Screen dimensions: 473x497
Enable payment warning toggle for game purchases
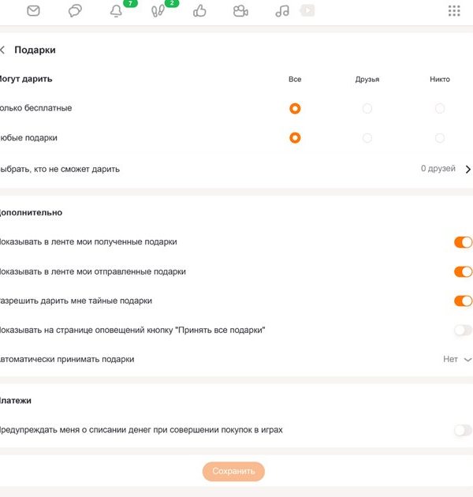click(x=463, y=430)
